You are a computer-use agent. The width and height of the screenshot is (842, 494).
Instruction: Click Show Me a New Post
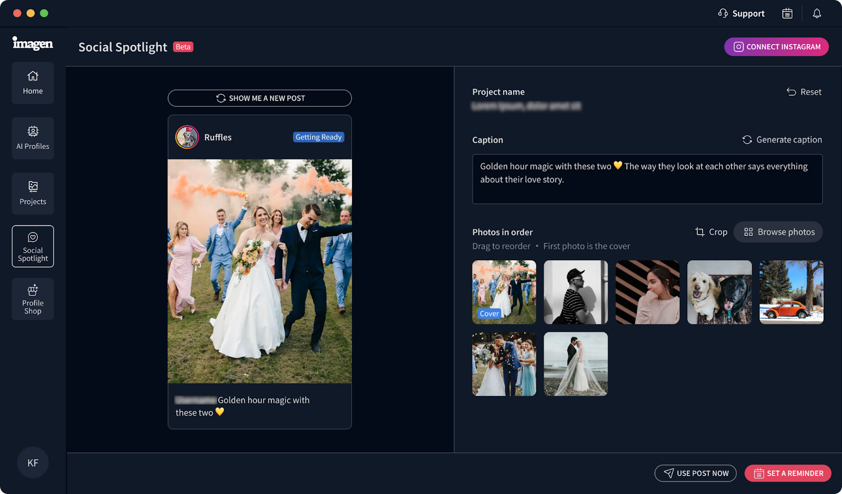pos(260,98)
